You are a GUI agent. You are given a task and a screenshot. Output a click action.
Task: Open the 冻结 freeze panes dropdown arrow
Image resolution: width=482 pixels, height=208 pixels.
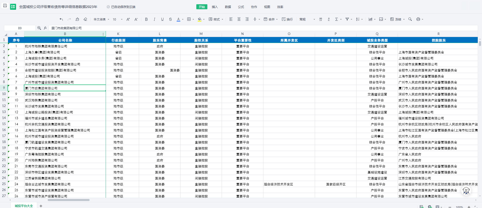tap(404, 19)
